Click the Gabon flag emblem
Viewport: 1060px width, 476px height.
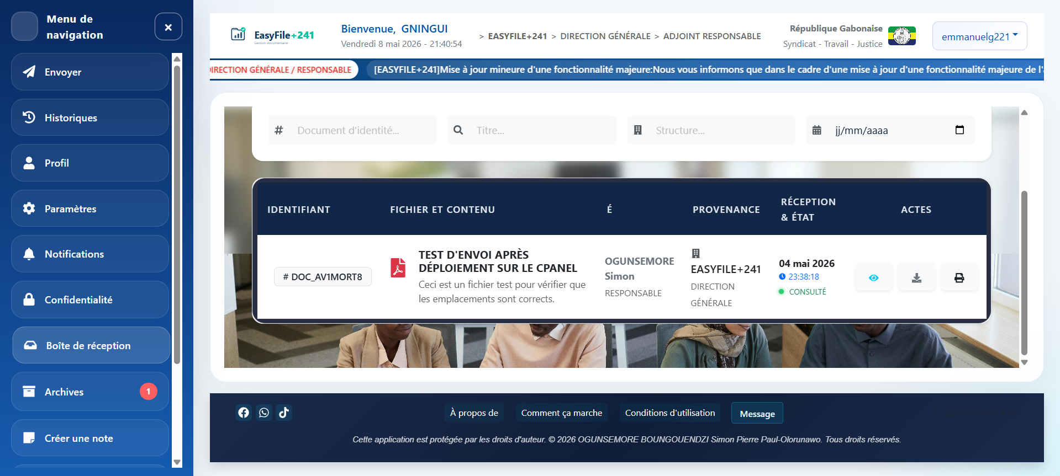[902, 36]
